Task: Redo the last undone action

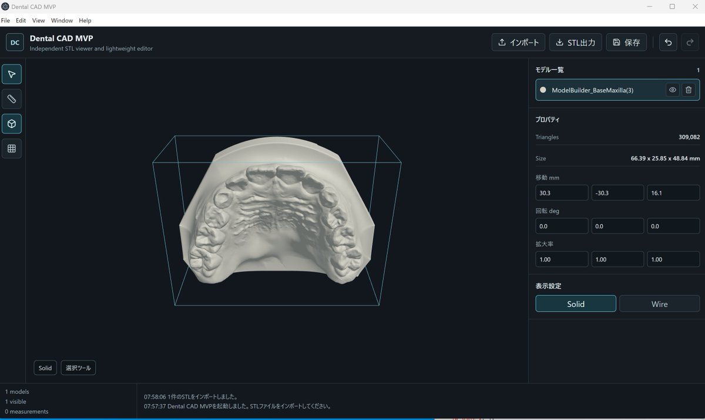Action: click(690, 42)
